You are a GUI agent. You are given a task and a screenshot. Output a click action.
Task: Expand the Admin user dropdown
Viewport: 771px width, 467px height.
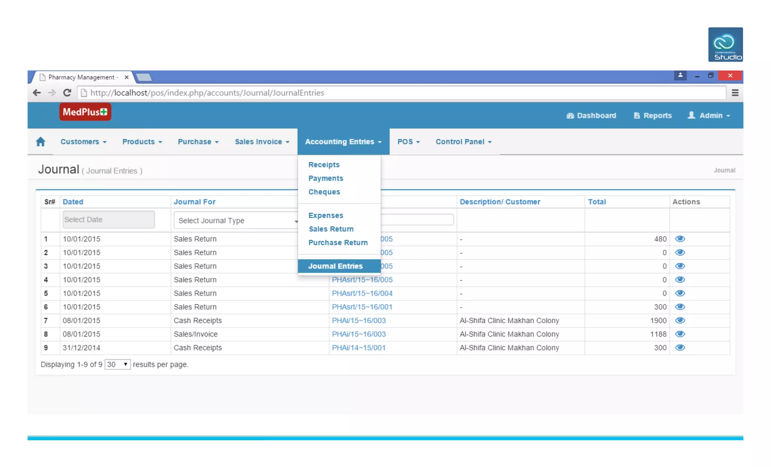coord(709,116)
